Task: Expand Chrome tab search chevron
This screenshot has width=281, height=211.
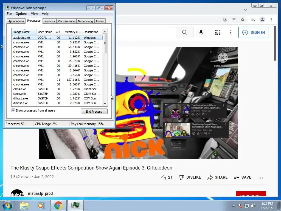Action: pos(245,10)
